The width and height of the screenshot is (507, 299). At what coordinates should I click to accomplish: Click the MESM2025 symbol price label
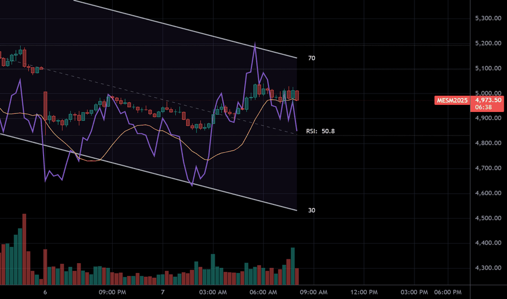coord(452,100)
